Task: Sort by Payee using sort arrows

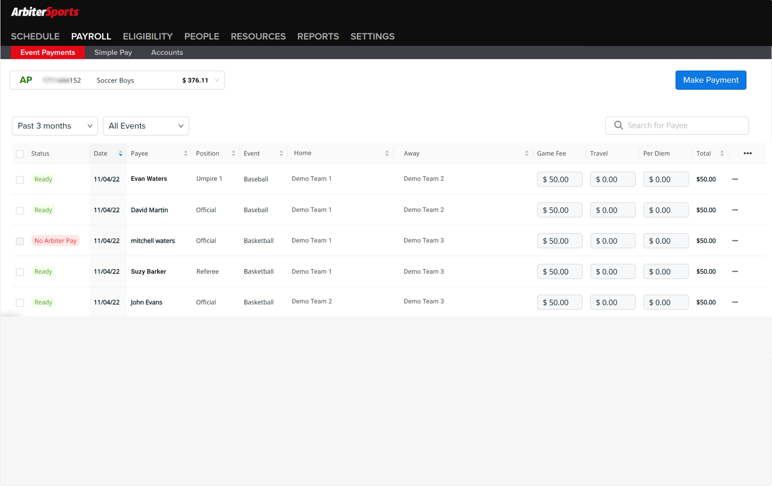Action: tap(185, 154)
